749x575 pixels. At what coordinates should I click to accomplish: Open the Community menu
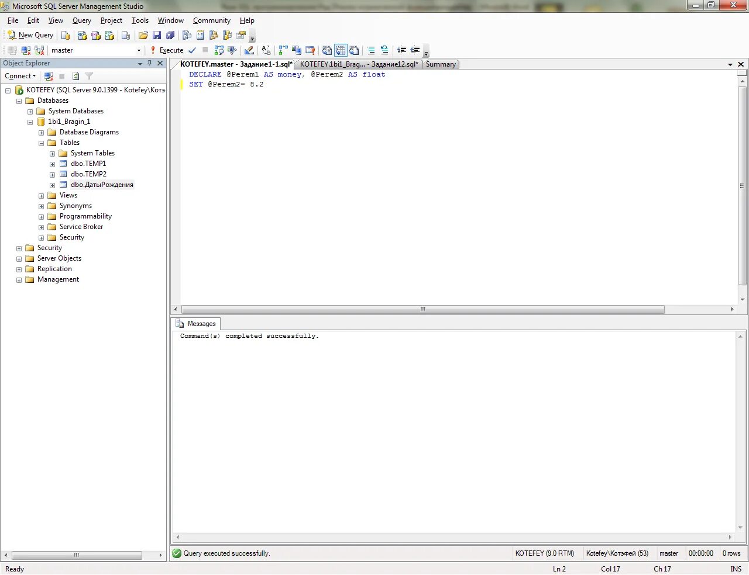(212, 20)
